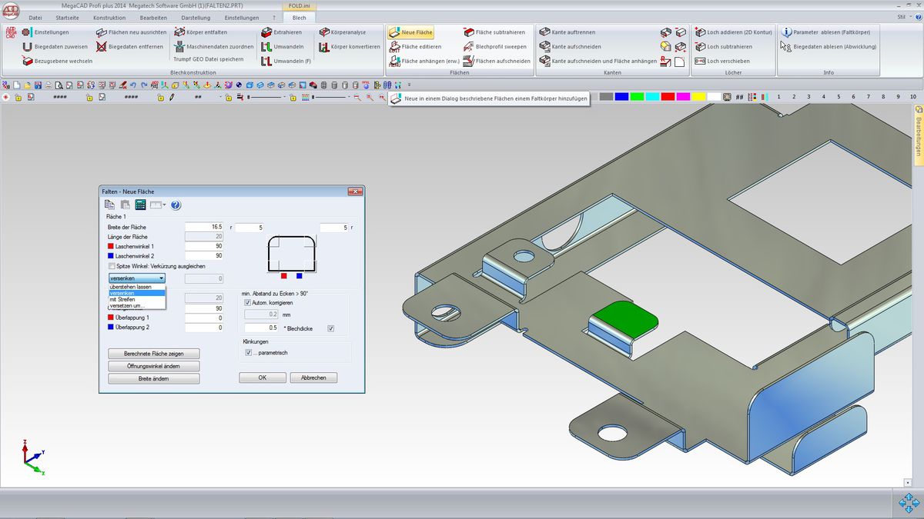This screenshot has width=924, height=519.
Task: Click the Extrahieren icon in the ribbon
Action: pos(266,32)
